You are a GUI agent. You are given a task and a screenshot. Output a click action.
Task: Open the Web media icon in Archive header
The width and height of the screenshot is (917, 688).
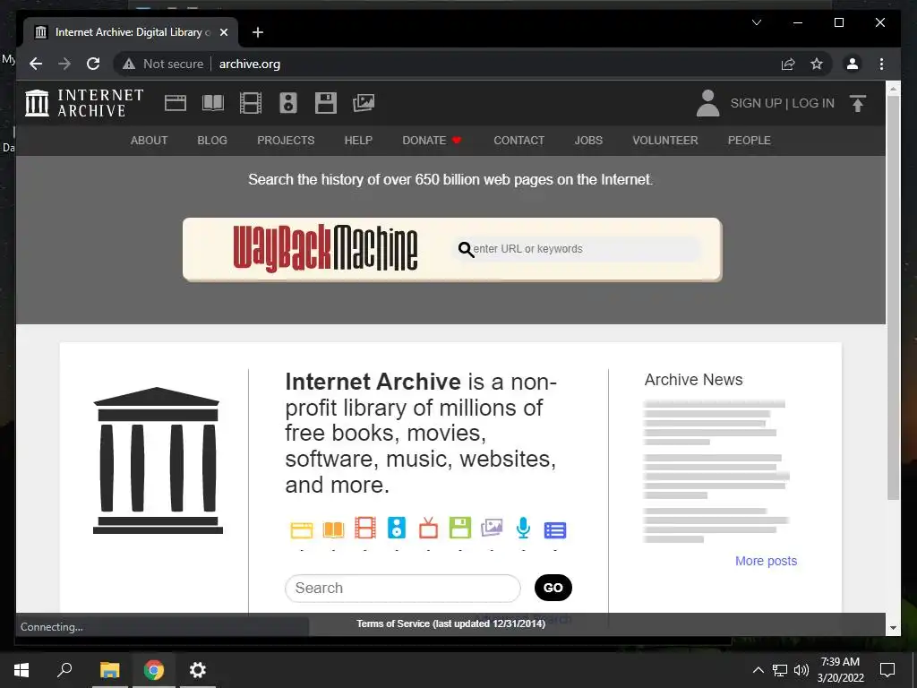pos(176,103)
